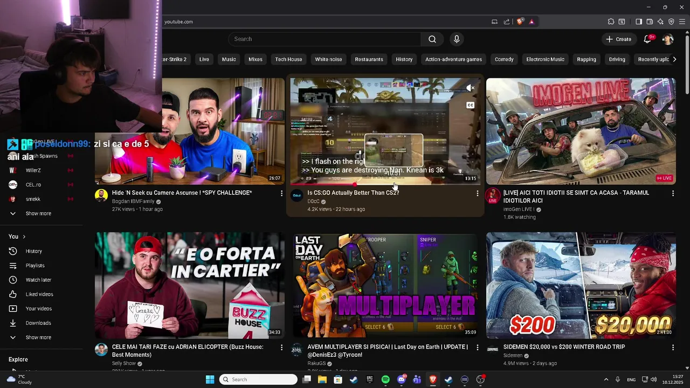This screenshot has height=388, width=690.
Task: Click the Windows taskbar search box
Action: tap(259, 379)
